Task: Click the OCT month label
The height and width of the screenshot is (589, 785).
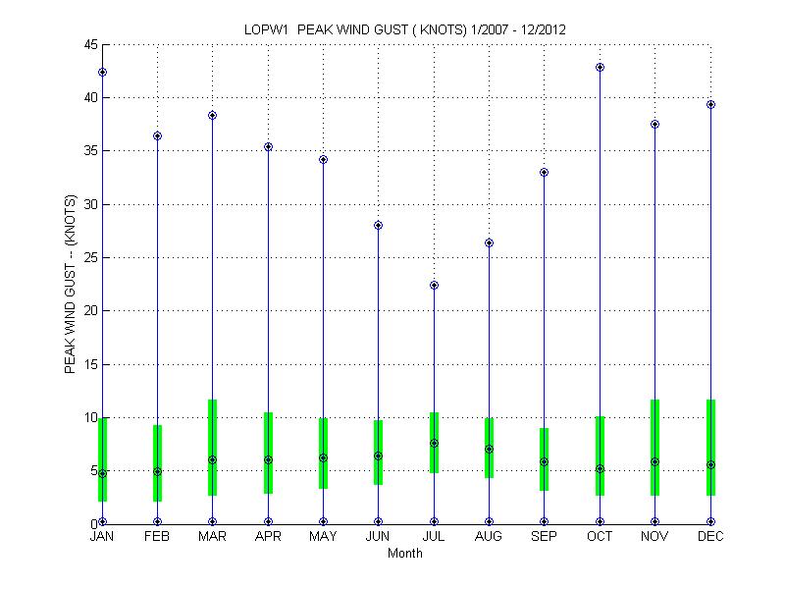Action: pyautogui.click(x=600, y=536)
